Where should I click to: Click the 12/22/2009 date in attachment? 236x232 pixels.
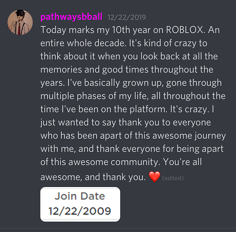coord(80,211)
